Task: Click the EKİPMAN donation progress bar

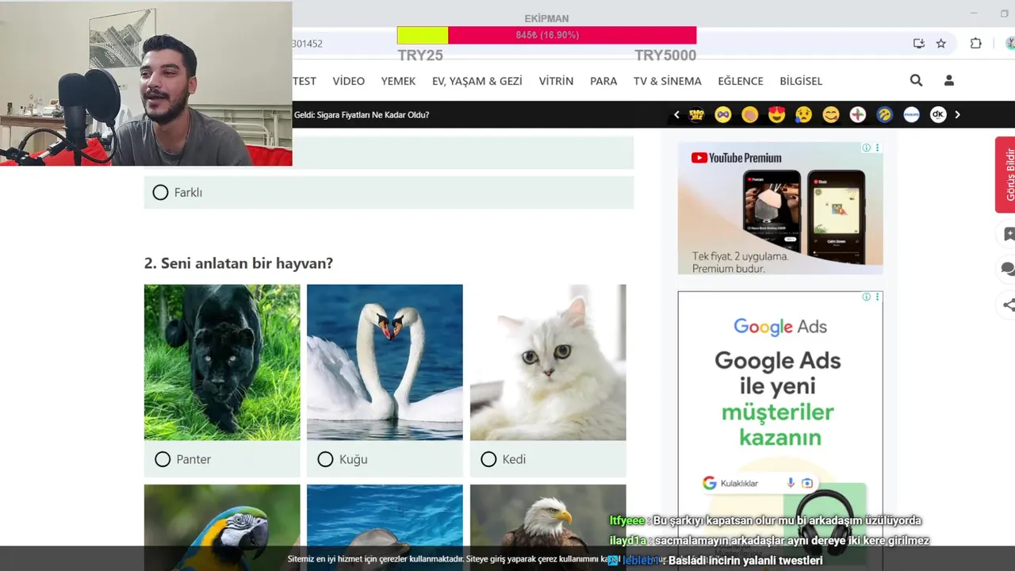Action: coord(546,35)
